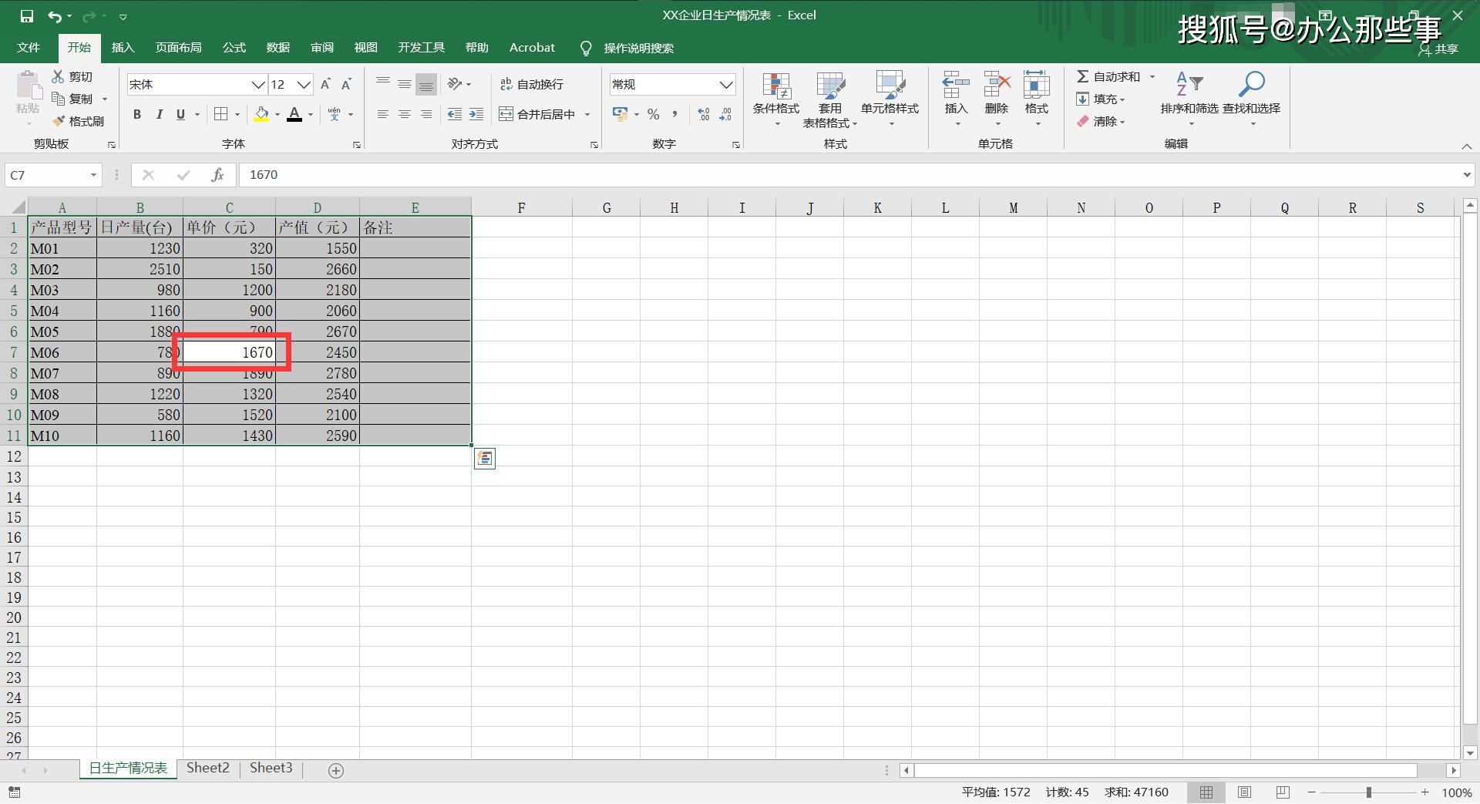Open the File (文件) menu
The width and height of the screenshot is (1480, 804).
[29, 48]
